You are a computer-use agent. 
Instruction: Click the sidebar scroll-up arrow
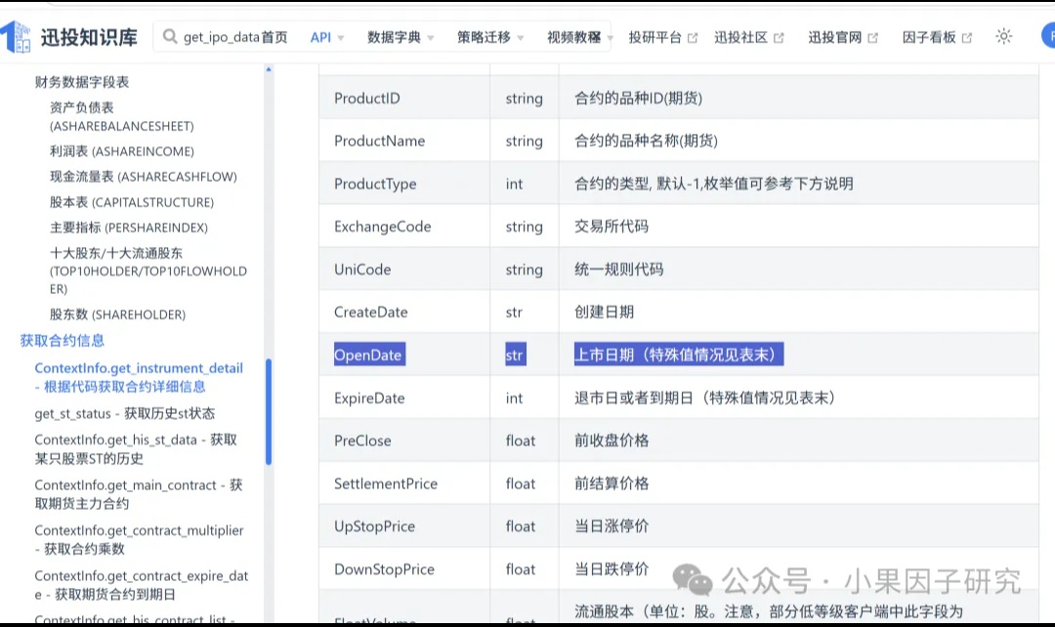click(x=269, y=69)
